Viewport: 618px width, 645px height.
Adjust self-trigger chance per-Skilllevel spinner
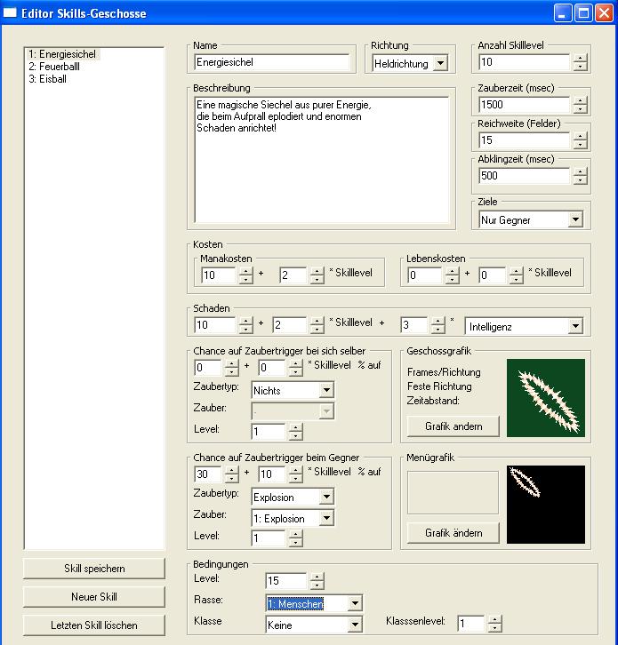[295, 367]
